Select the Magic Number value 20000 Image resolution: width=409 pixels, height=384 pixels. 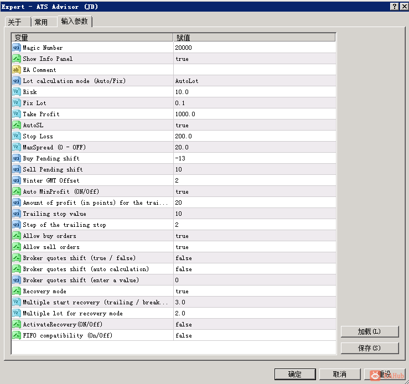255,48
